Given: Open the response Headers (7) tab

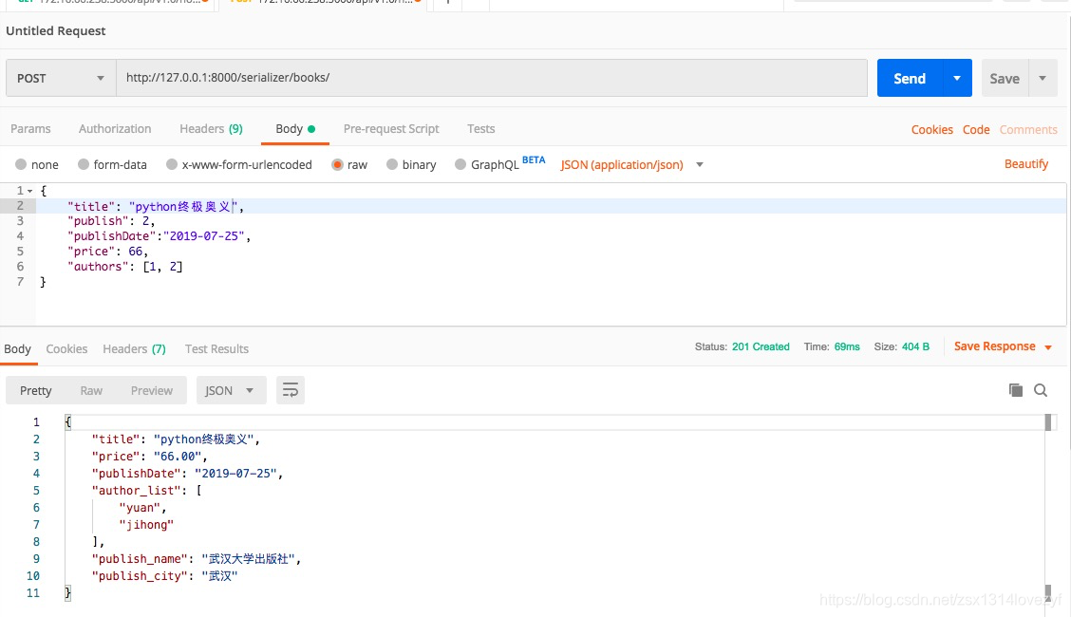Looking at the screenshot, I should coord(135,348).
